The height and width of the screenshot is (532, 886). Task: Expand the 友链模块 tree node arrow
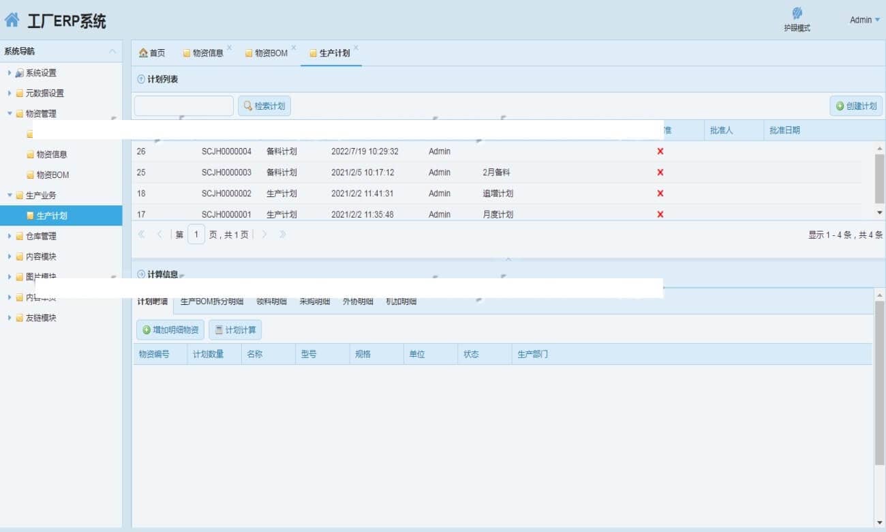(x=10, y=318)
